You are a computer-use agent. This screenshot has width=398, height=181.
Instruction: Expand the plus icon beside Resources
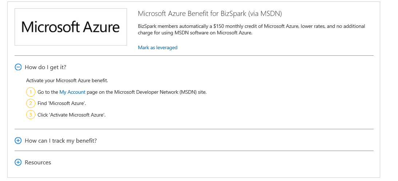[18, 162]
